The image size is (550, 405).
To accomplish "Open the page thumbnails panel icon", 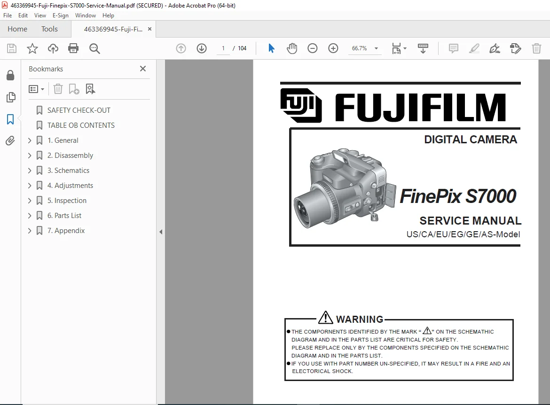I will pos(10,97).
